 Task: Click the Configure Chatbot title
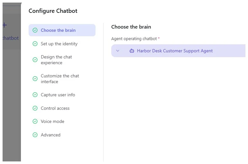(53, 11)
